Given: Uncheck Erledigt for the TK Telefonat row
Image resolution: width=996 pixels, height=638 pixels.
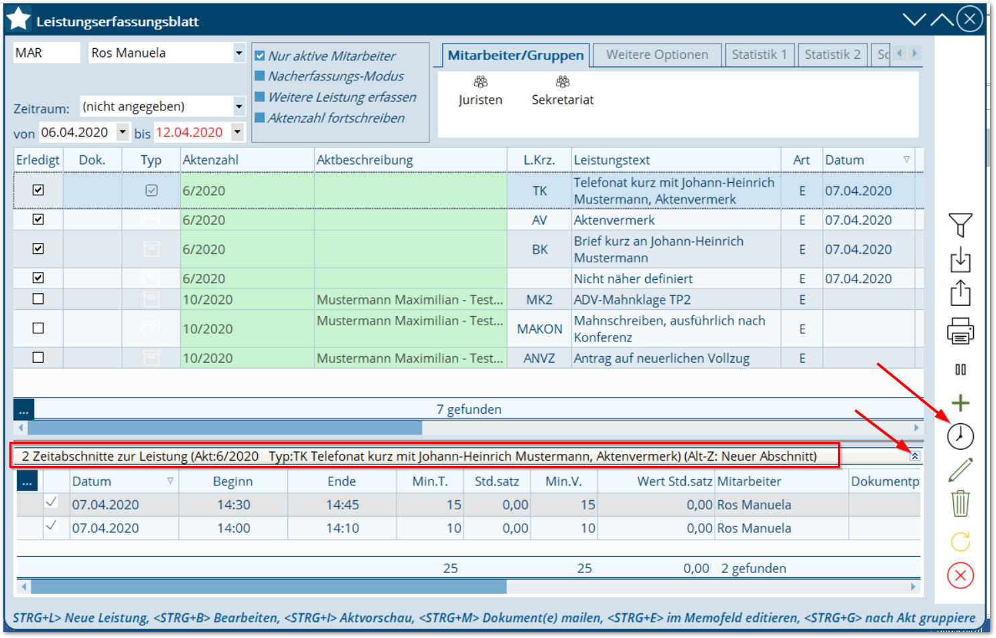Looking at the screenshot, I should (38, 190).
